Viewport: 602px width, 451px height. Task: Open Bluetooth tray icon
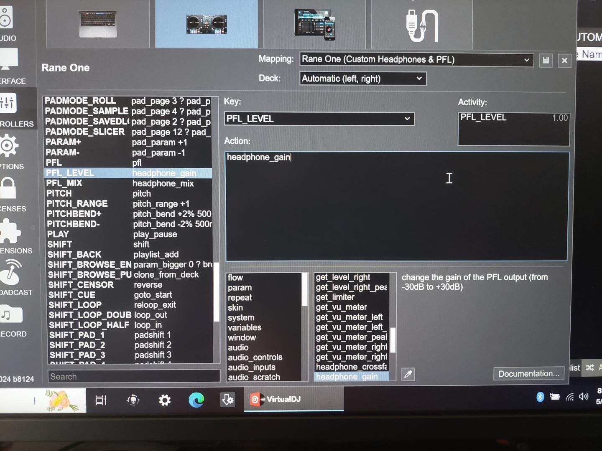pyautogui.click(x=540, y=396)
